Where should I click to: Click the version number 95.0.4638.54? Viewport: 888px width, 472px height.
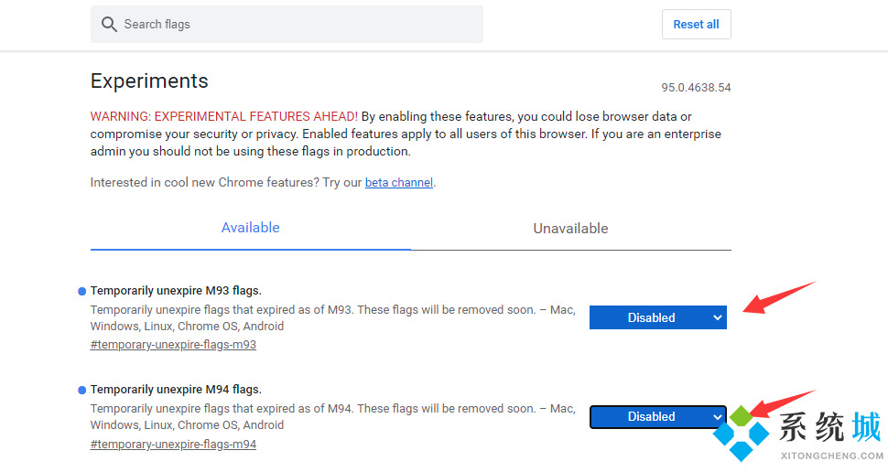pos(696,88)
